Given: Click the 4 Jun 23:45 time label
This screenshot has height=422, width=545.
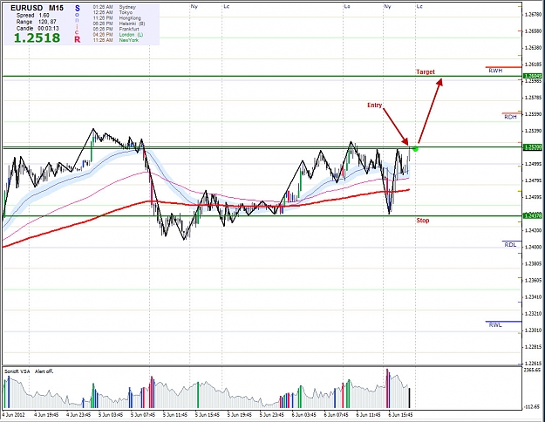Looking at the screenshot, I should 78,415.
